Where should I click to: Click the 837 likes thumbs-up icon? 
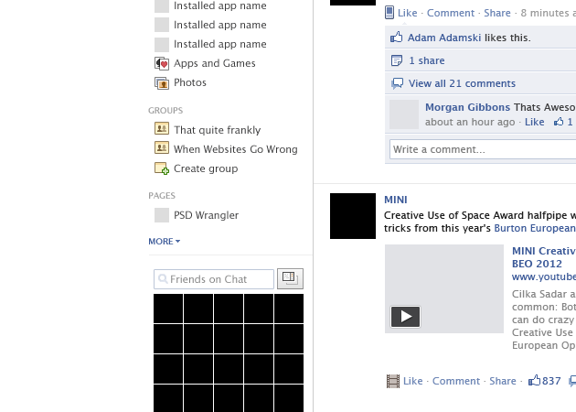[534, 380]
